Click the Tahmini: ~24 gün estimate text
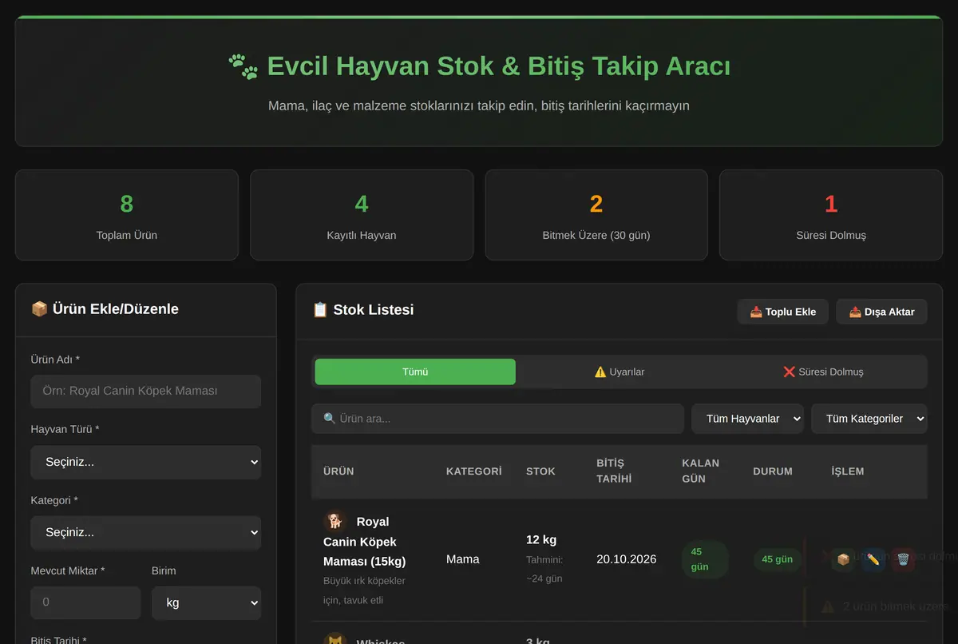The height and width of the screenshot is (644, 958). 544,569
